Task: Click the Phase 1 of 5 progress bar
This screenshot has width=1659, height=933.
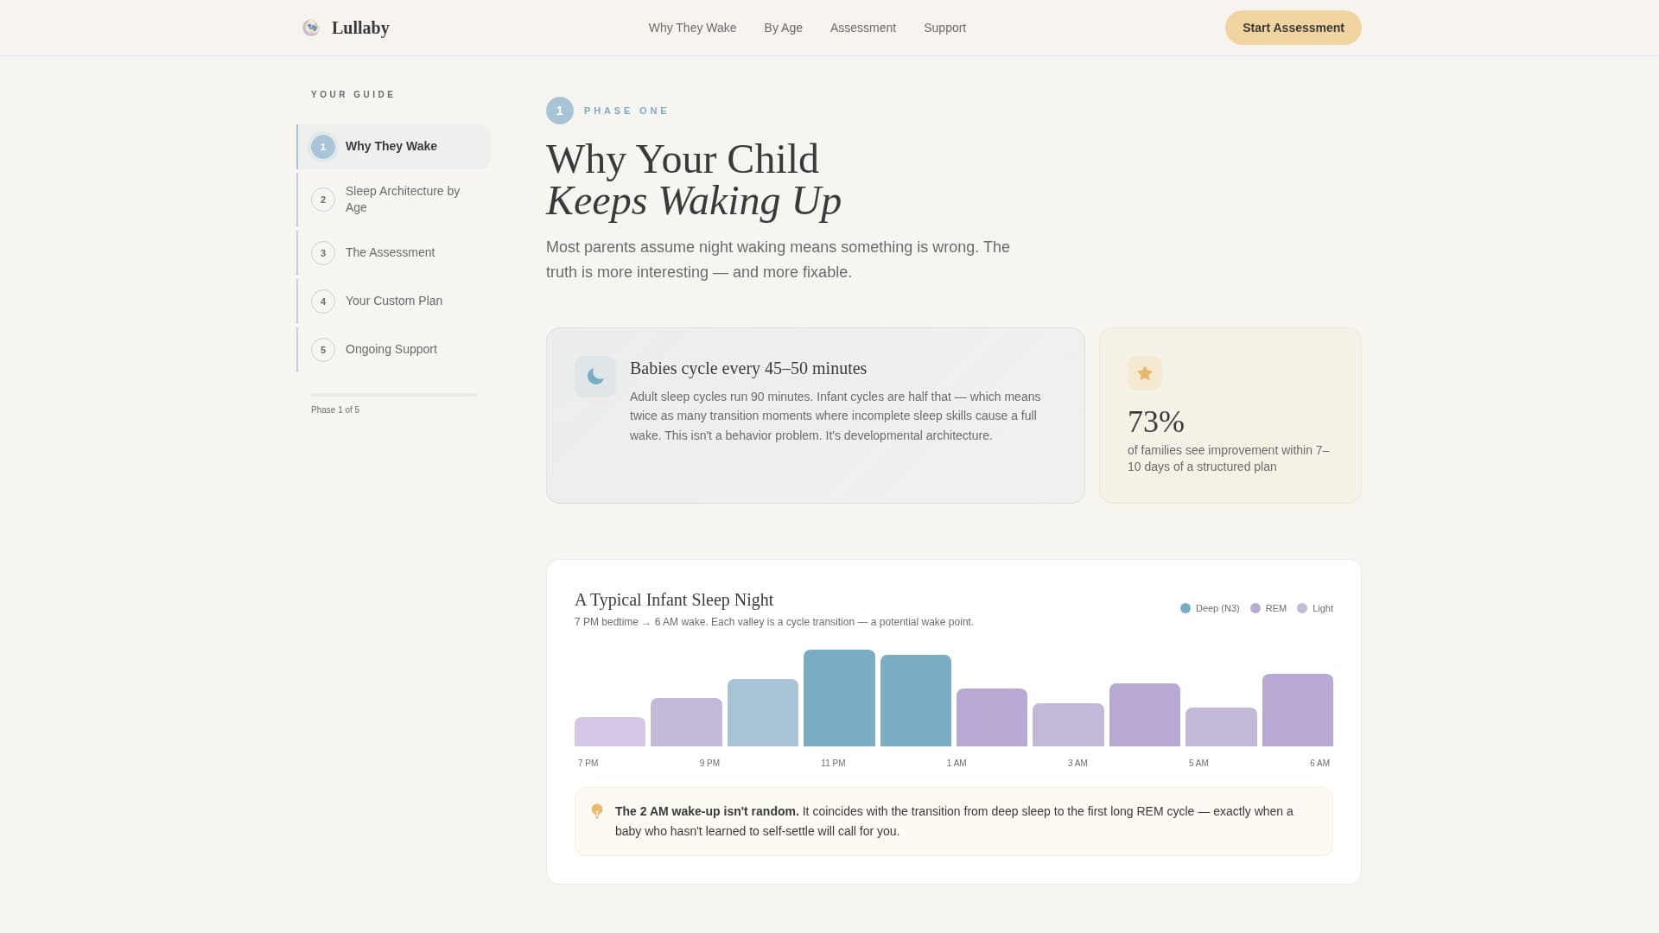Action: pyautogui.click(x=394, y=395)
